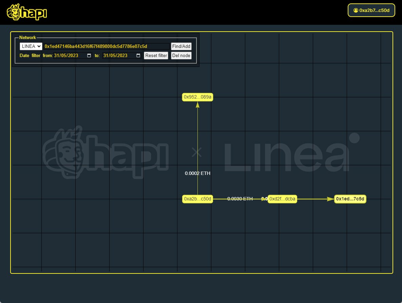Click the Reset filter button
The width and height of the screenshot is (402, 303).
point(156,55)
